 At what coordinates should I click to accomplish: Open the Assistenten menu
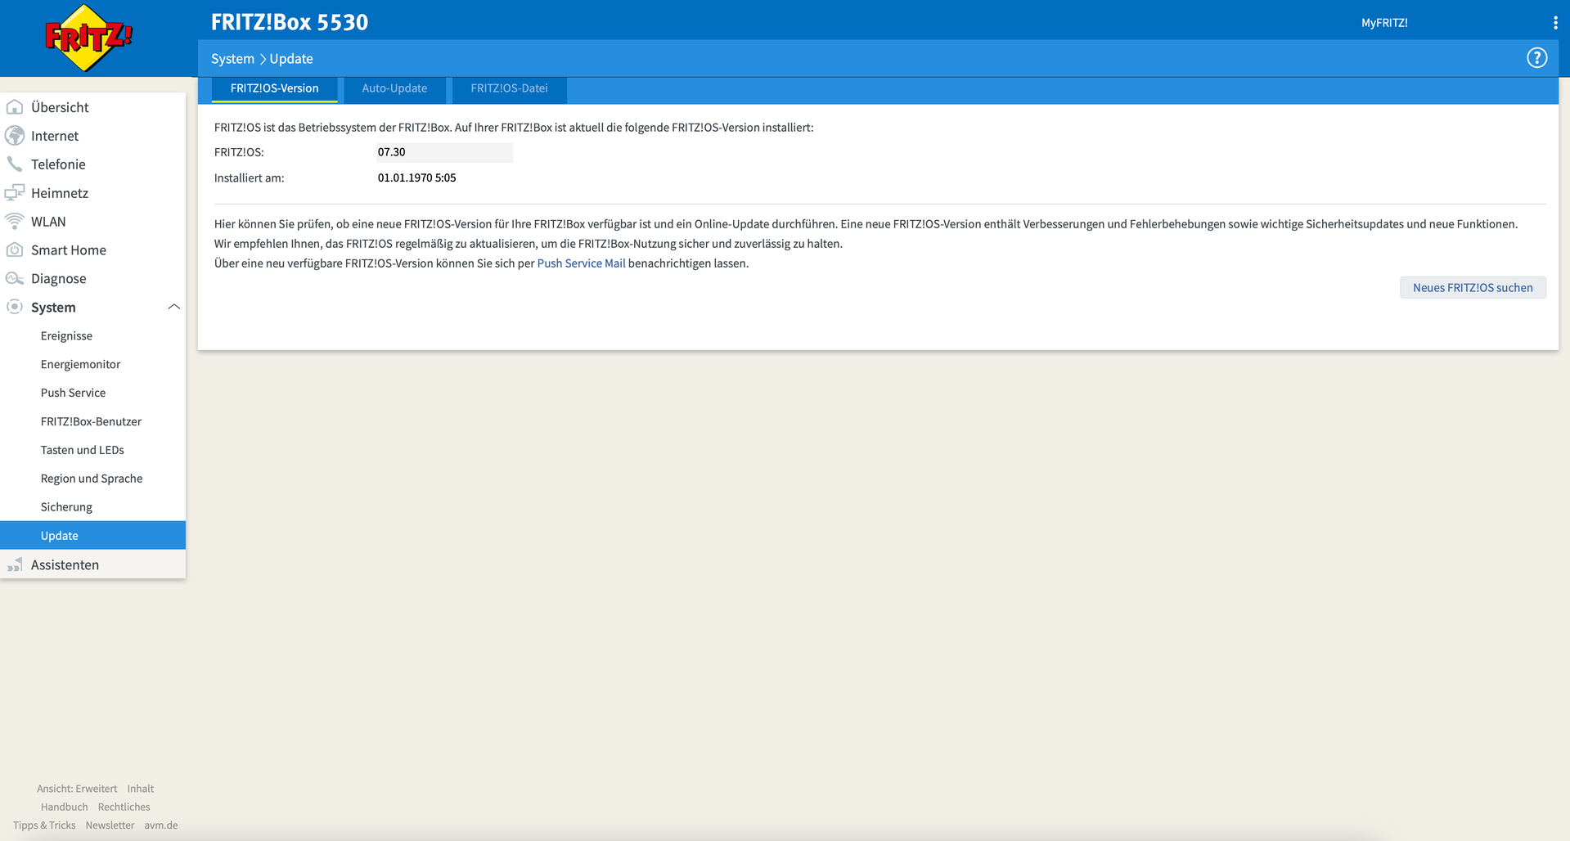click(x=65, y=565)
